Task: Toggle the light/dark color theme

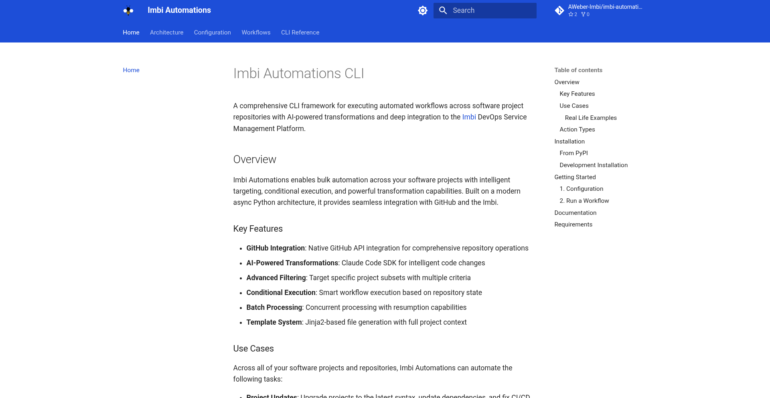Action: [x=423, y=10]
